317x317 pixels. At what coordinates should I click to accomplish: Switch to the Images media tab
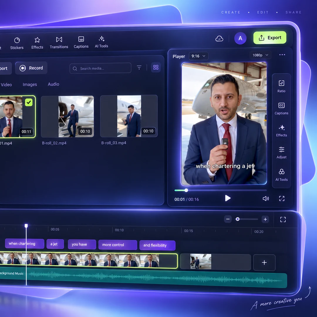30,85
